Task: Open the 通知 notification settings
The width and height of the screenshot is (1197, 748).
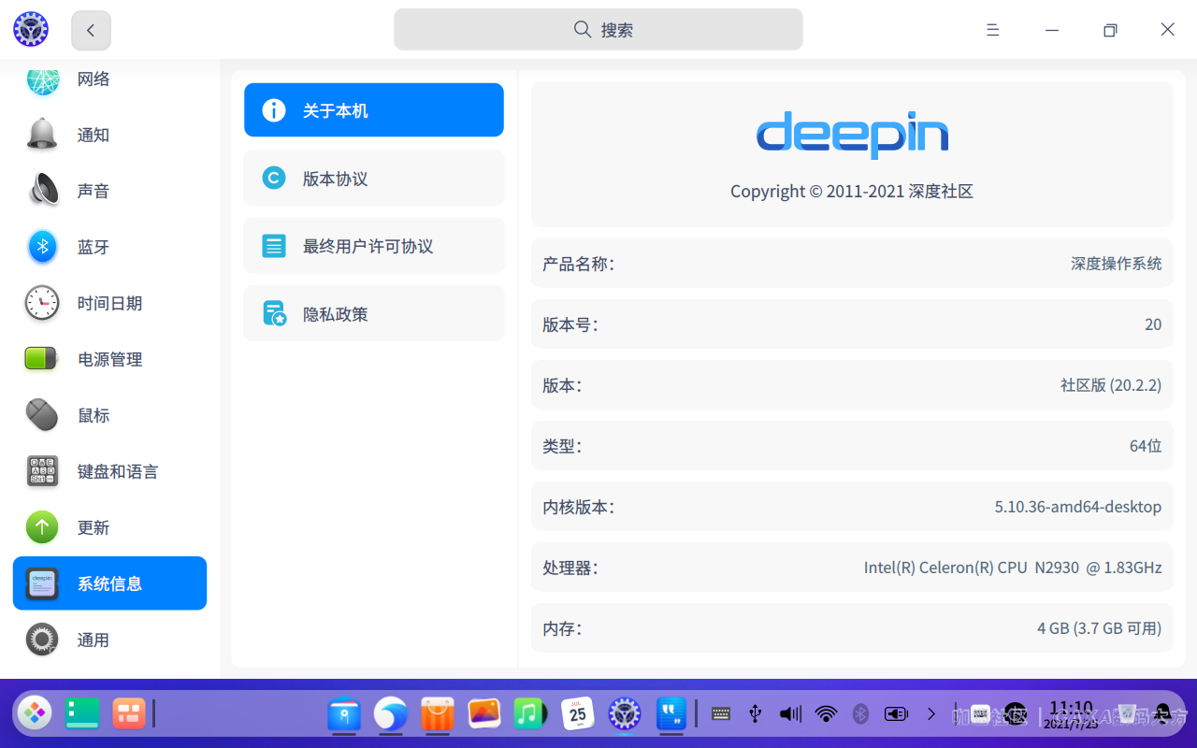Action: [x=109, y=135]
